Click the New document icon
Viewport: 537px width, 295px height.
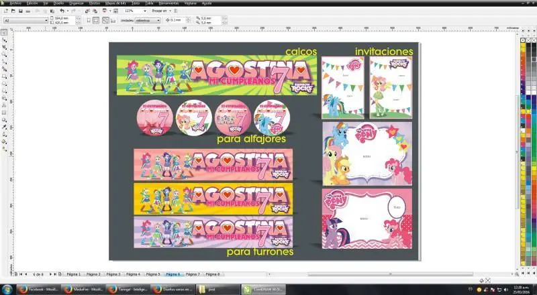click(6, 11)
